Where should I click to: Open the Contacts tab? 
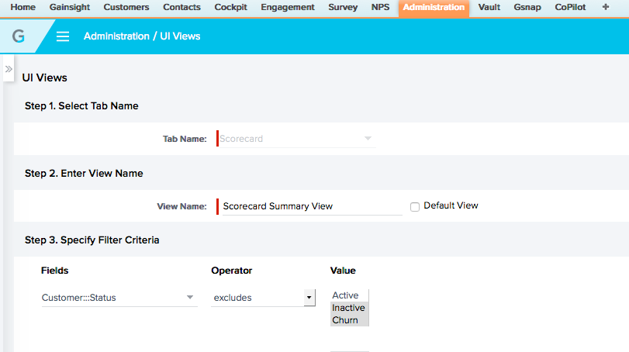181,7
